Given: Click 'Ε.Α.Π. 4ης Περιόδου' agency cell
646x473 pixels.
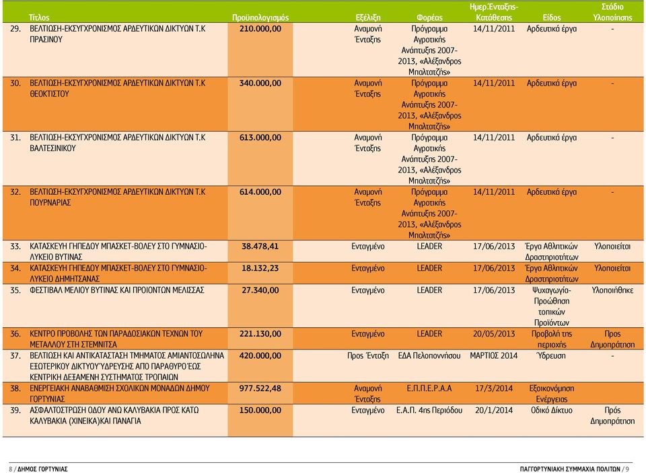Looking at the screenshot, I should [429, 410].
